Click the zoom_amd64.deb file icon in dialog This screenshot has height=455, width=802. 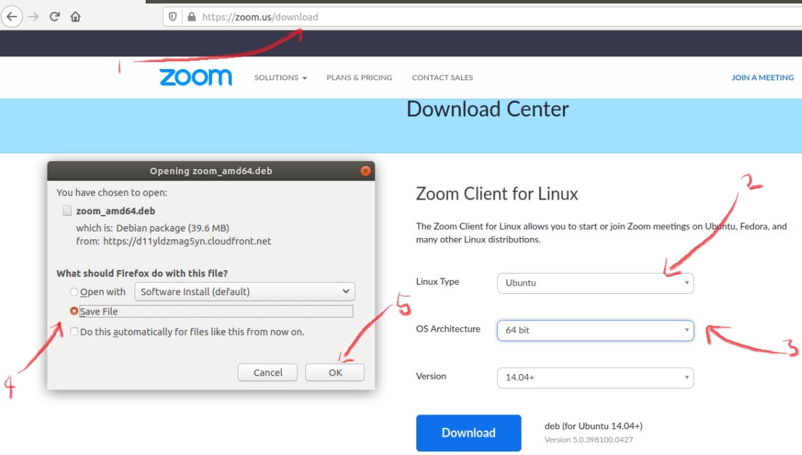(66, 210)
